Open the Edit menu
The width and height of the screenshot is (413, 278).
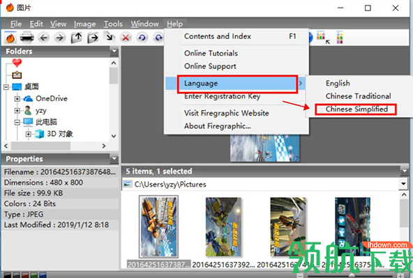[36, 24]
